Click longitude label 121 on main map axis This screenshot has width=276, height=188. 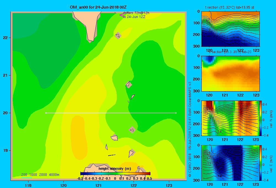tap(99, 185)
